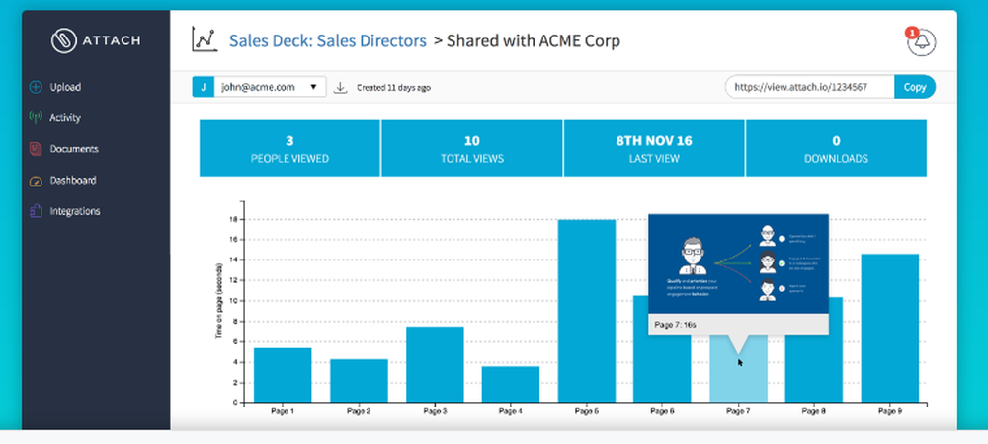Click the Attach paperclip logo icon
Screen dimensions: 988x444
(x=64, y=40)
